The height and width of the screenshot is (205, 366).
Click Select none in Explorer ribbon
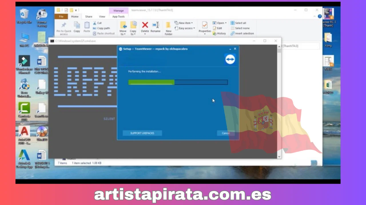pyautogui.click(x=240, y=28)
